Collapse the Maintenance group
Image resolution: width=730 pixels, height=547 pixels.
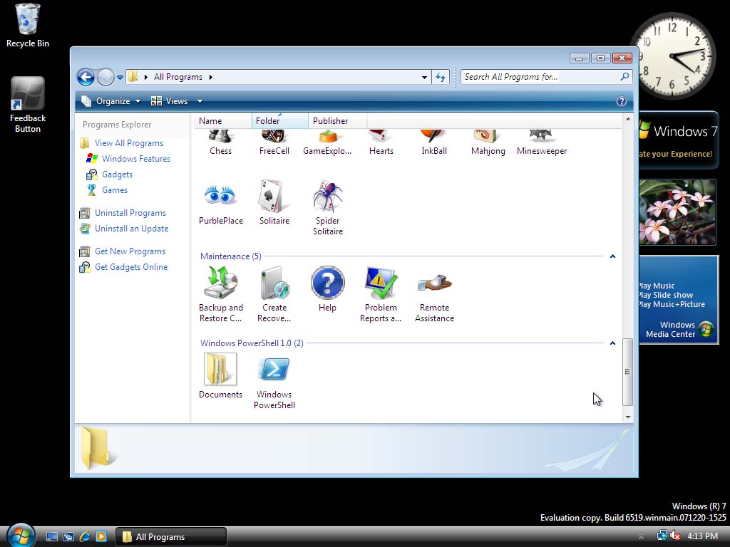point(612,256)
